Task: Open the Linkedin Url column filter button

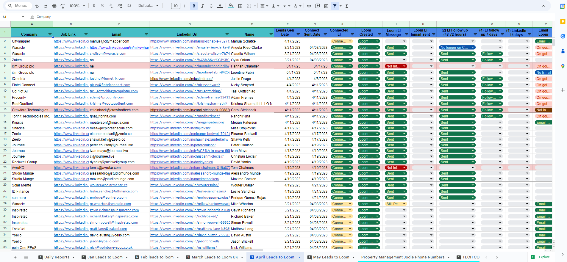Action: click(x=227, y=34)
